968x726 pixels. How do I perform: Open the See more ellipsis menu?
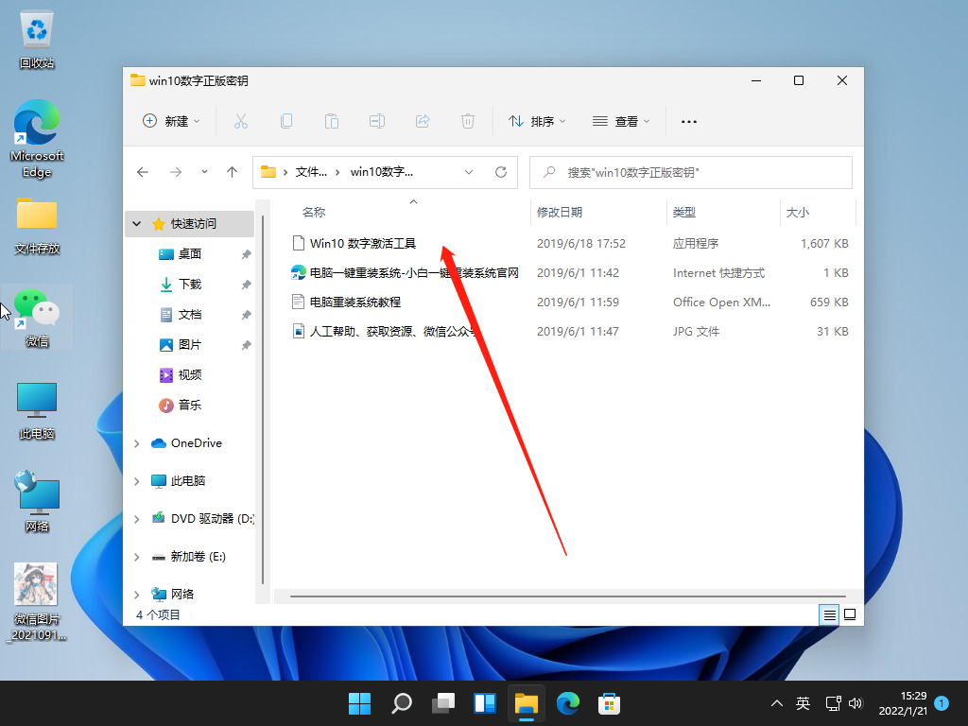[x=689, y=121]
